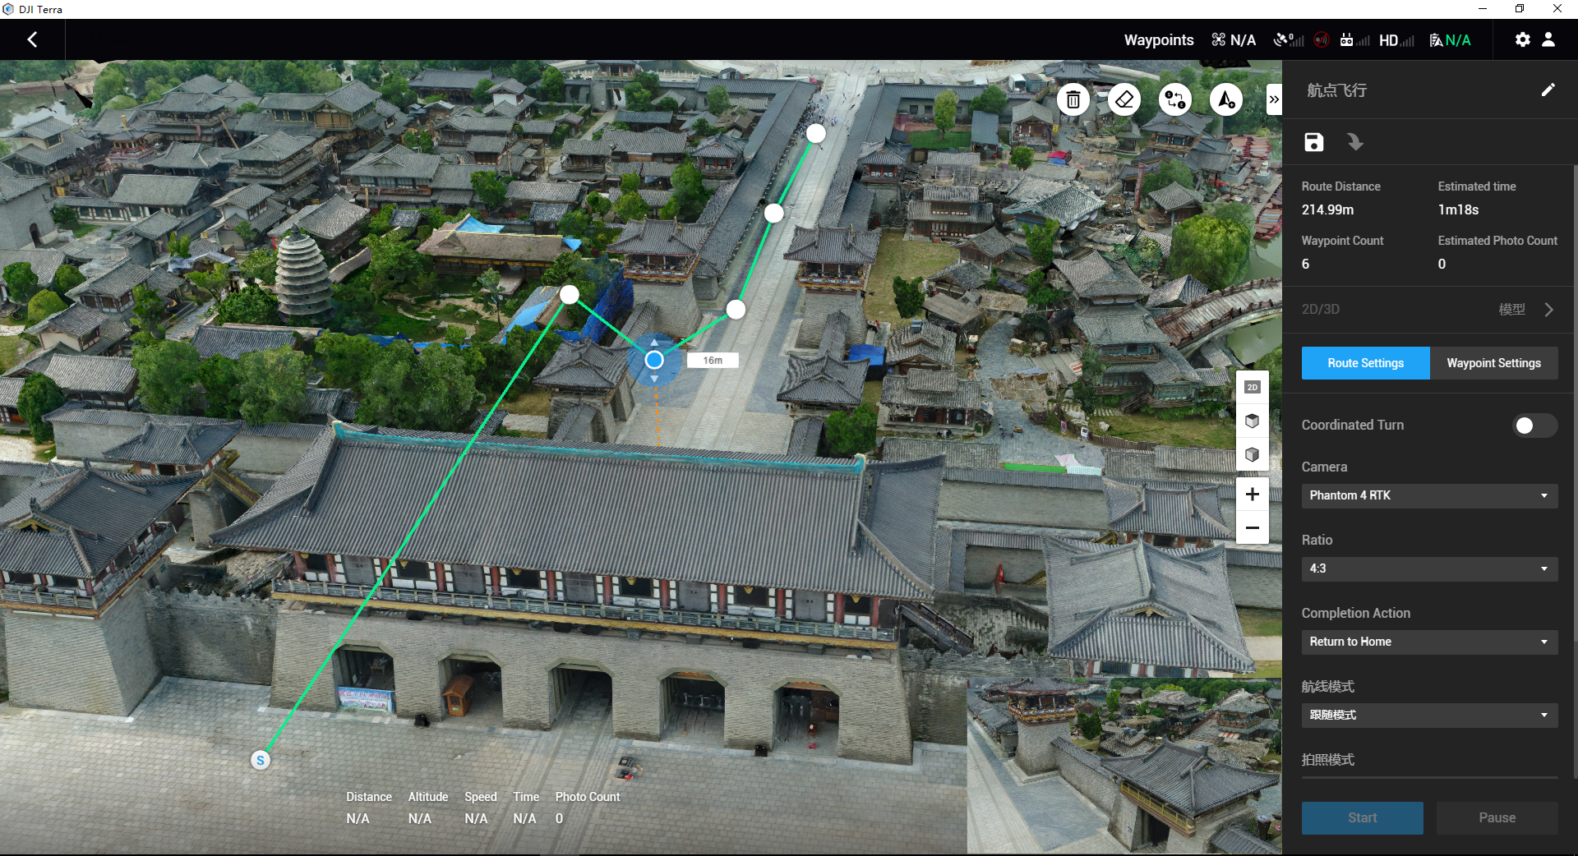
Task: Switch to Route Settings tab
Action: (1365, 363)
